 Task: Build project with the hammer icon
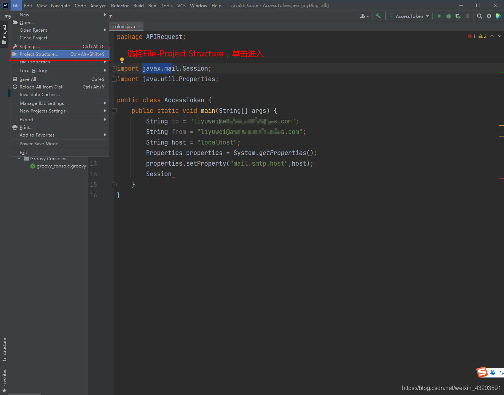pos(378,16)
